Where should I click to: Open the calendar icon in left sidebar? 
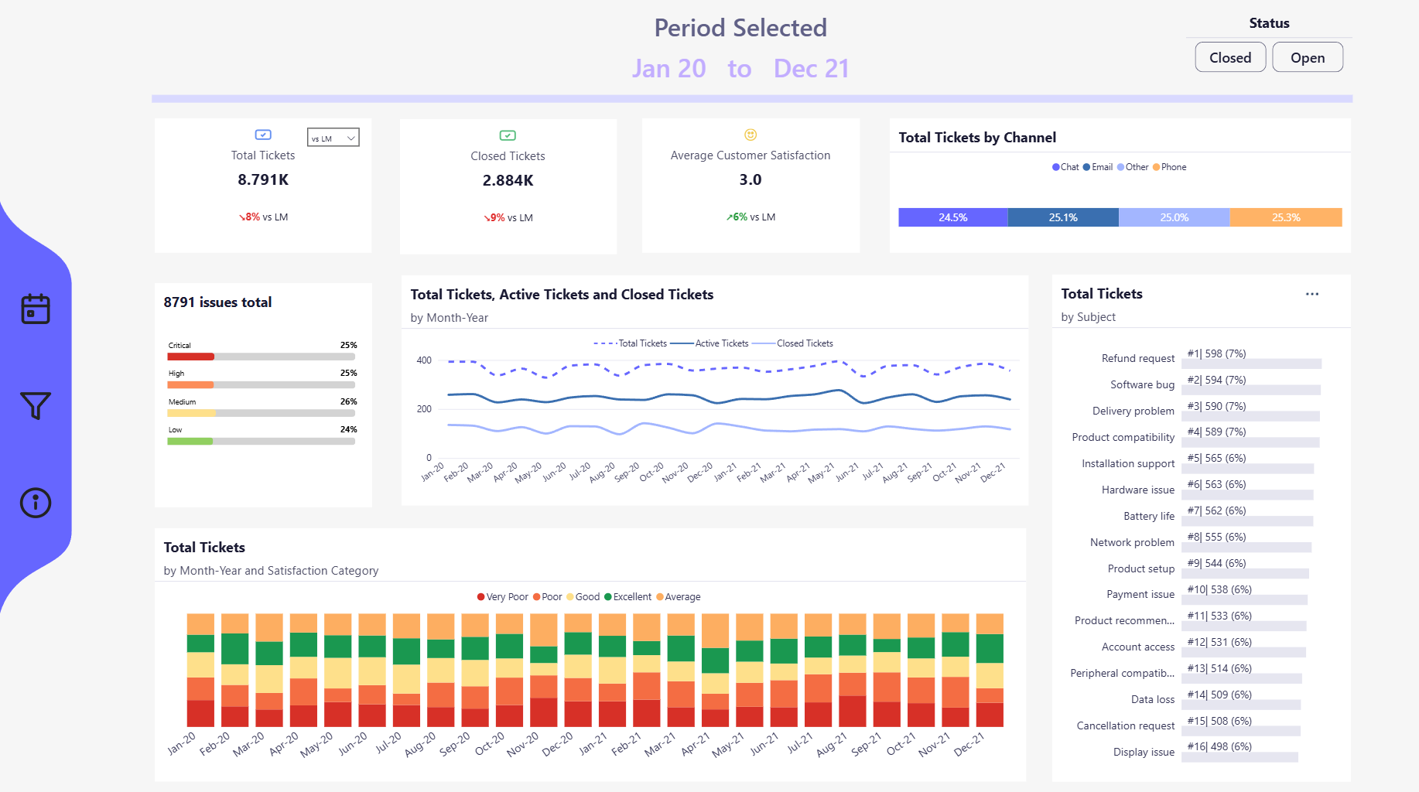coord(36,309)
